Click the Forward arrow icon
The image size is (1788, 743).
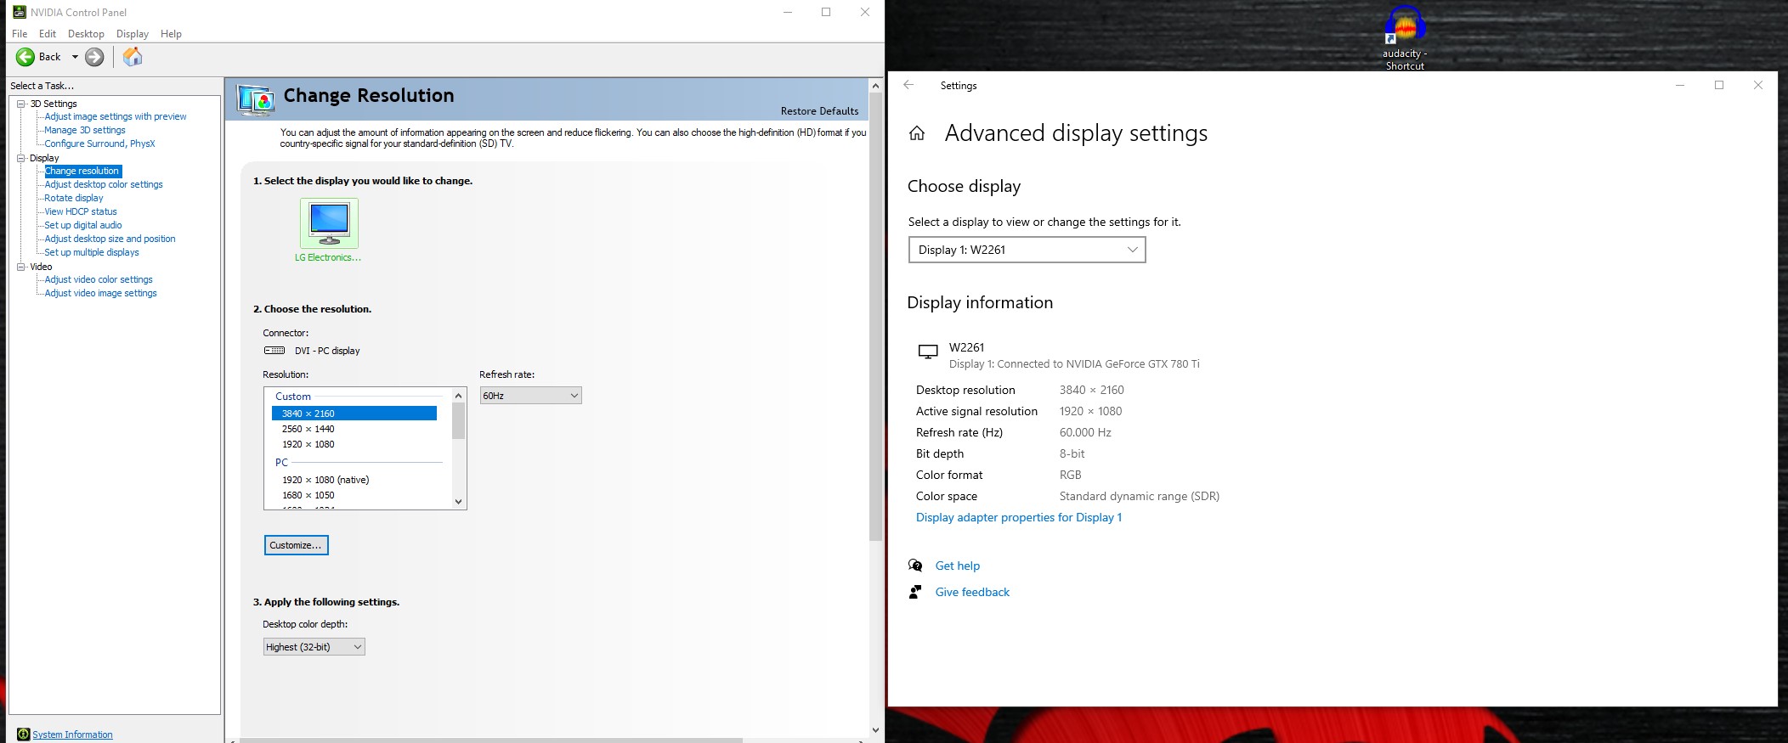(x=94, y=57)
